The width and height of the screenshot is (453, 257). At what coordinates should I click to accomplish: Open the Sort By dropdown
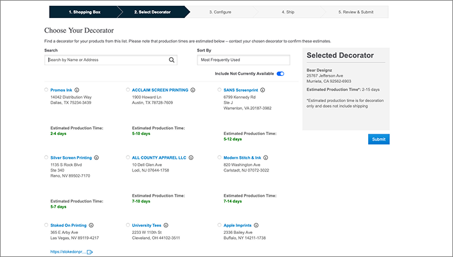[244, 60]
